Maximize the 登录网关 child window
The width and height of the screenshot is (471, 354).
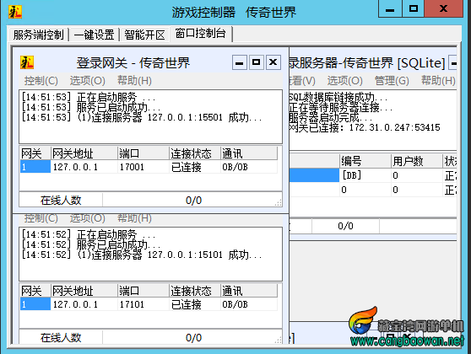257,62
